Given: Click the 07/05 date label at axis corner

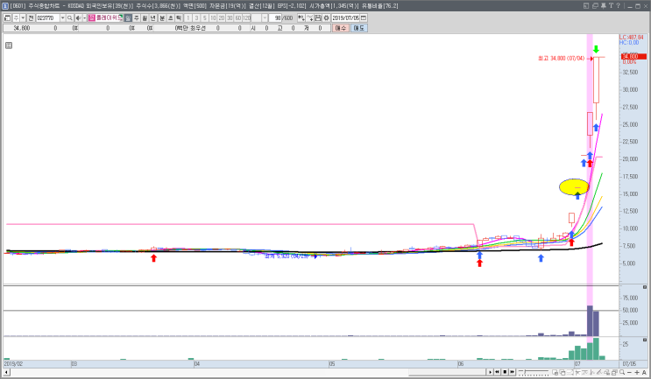Looking at the screenshot, I should pos(629,363).
